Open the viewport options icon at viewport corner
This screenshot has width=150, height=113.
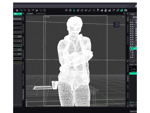(x=123, y=17)
